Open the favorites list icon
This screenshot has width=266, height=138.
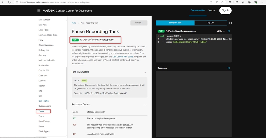243,2
